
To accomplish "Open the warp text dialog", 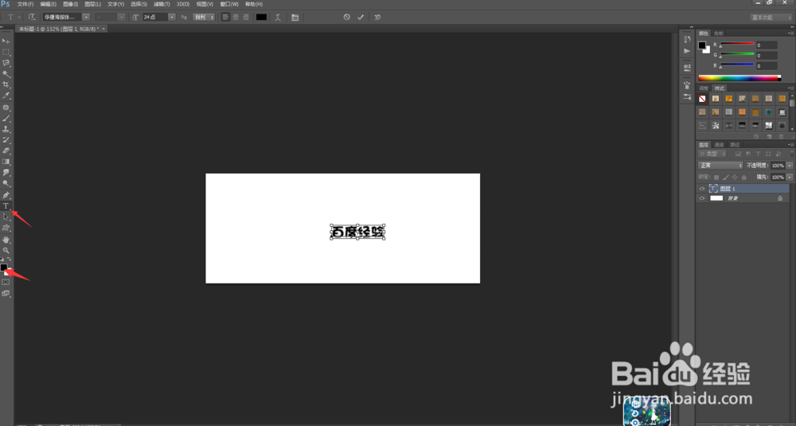I will (278, 18).
